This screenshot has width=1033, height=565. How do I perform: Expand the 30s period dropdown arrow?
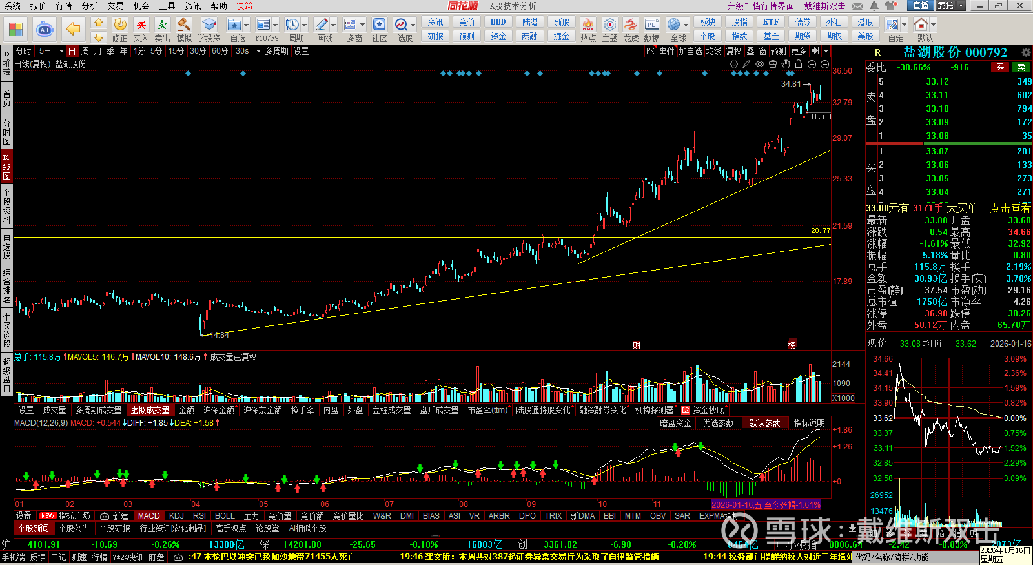click(258, 51)
